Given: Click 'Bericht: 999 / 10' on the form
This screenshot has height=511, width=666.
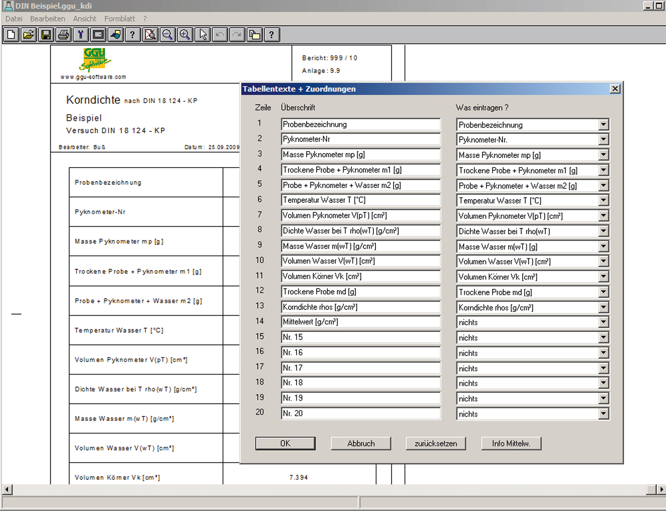Looking at the screenshot, I should pos(330,58).
